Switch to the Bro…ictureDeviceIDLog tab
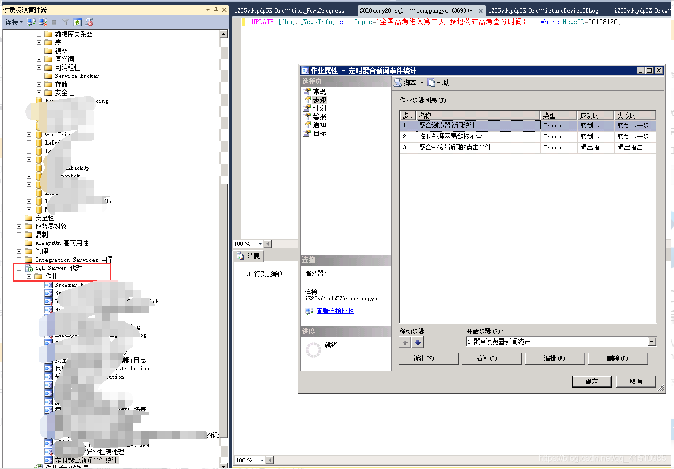The image size is (674, 469). [543, 10]
